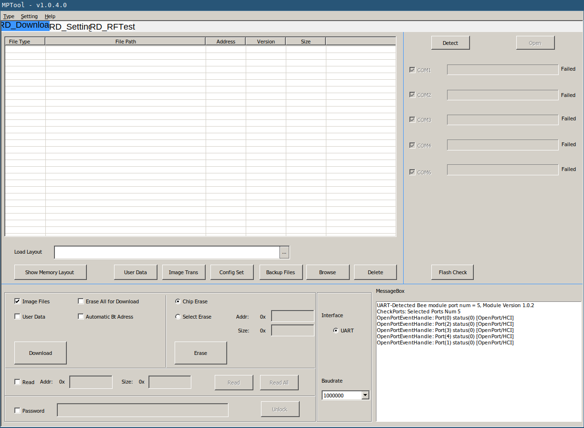The width and height of the screenshot is (584, 428).
Task: Click the erase Addr input field
Action: tap(292, 316)
